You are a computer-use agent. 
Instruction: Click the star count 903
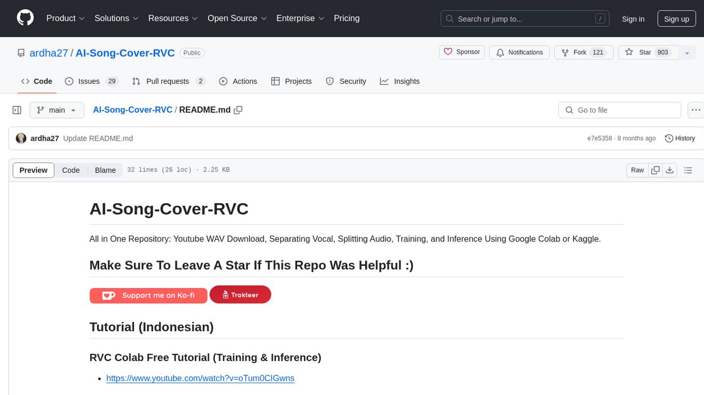(x=663, y=52)
